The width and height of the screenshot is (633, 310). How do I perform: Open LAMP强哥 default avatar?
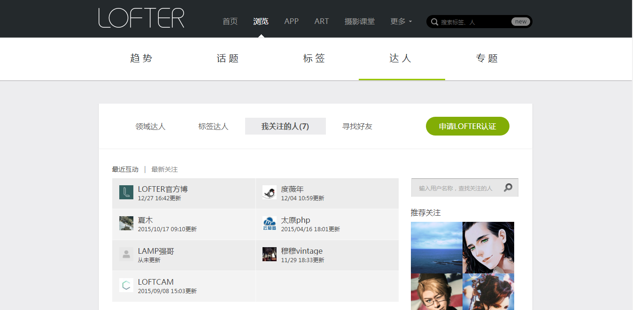pos(126,254)
